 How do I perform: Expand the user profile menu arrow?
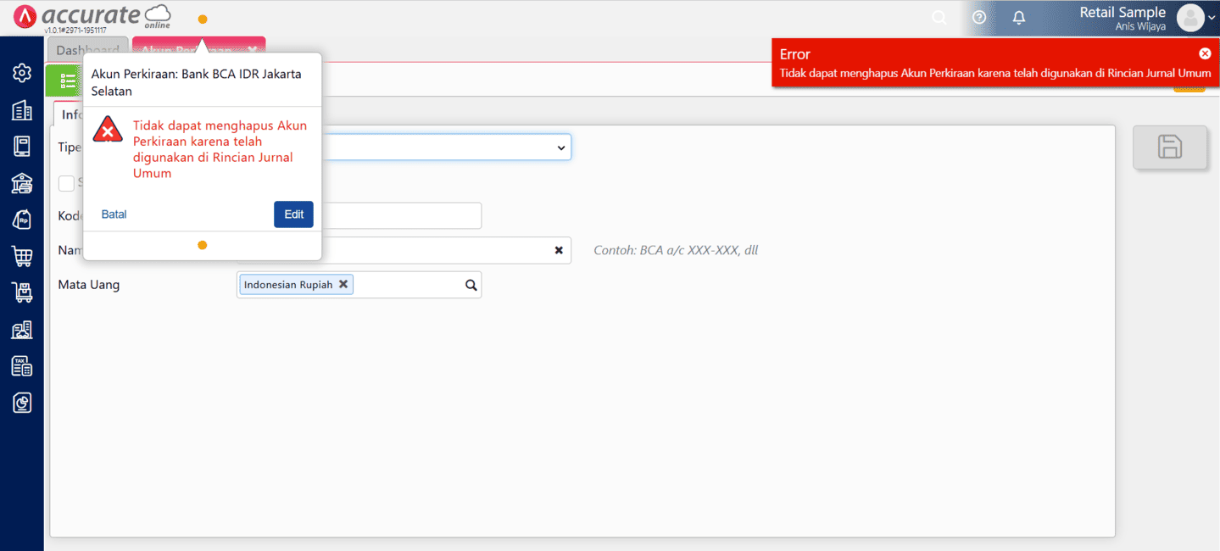click(x=1212, y=18)
